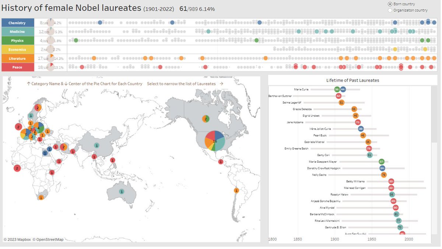Screen dimensions: 442x249
Task: Filter by the Peace category label
Action: click(x=18, y=67)
